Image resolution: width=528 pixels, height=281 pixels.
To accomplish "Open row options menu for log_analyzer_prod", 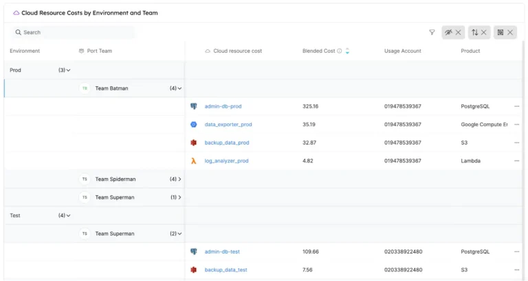I will coord(516,161).
